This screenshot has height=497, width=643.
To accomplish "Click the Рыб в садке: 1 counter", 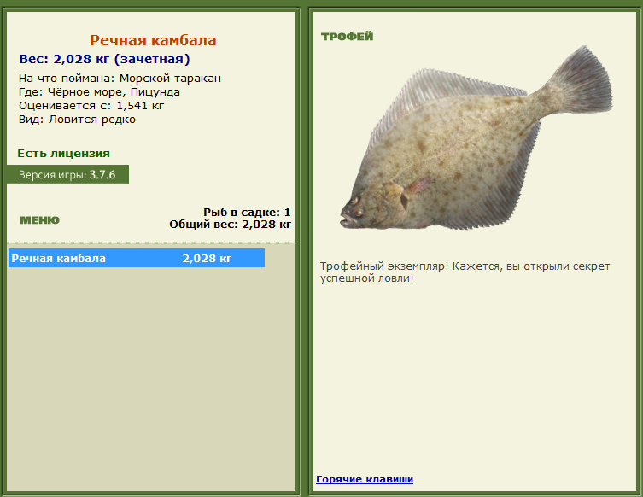I will pos(247,213).
